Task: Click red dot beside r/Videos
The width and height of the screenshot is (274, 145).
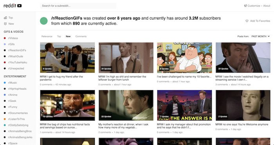Action: pyautogui.click(x=5, y=38)
